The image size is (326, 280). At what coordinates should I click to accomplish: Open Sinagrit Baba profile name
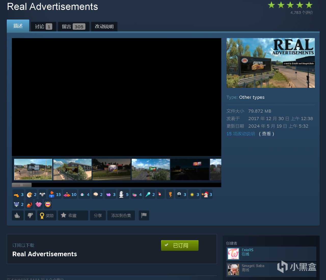click(253, 266)
